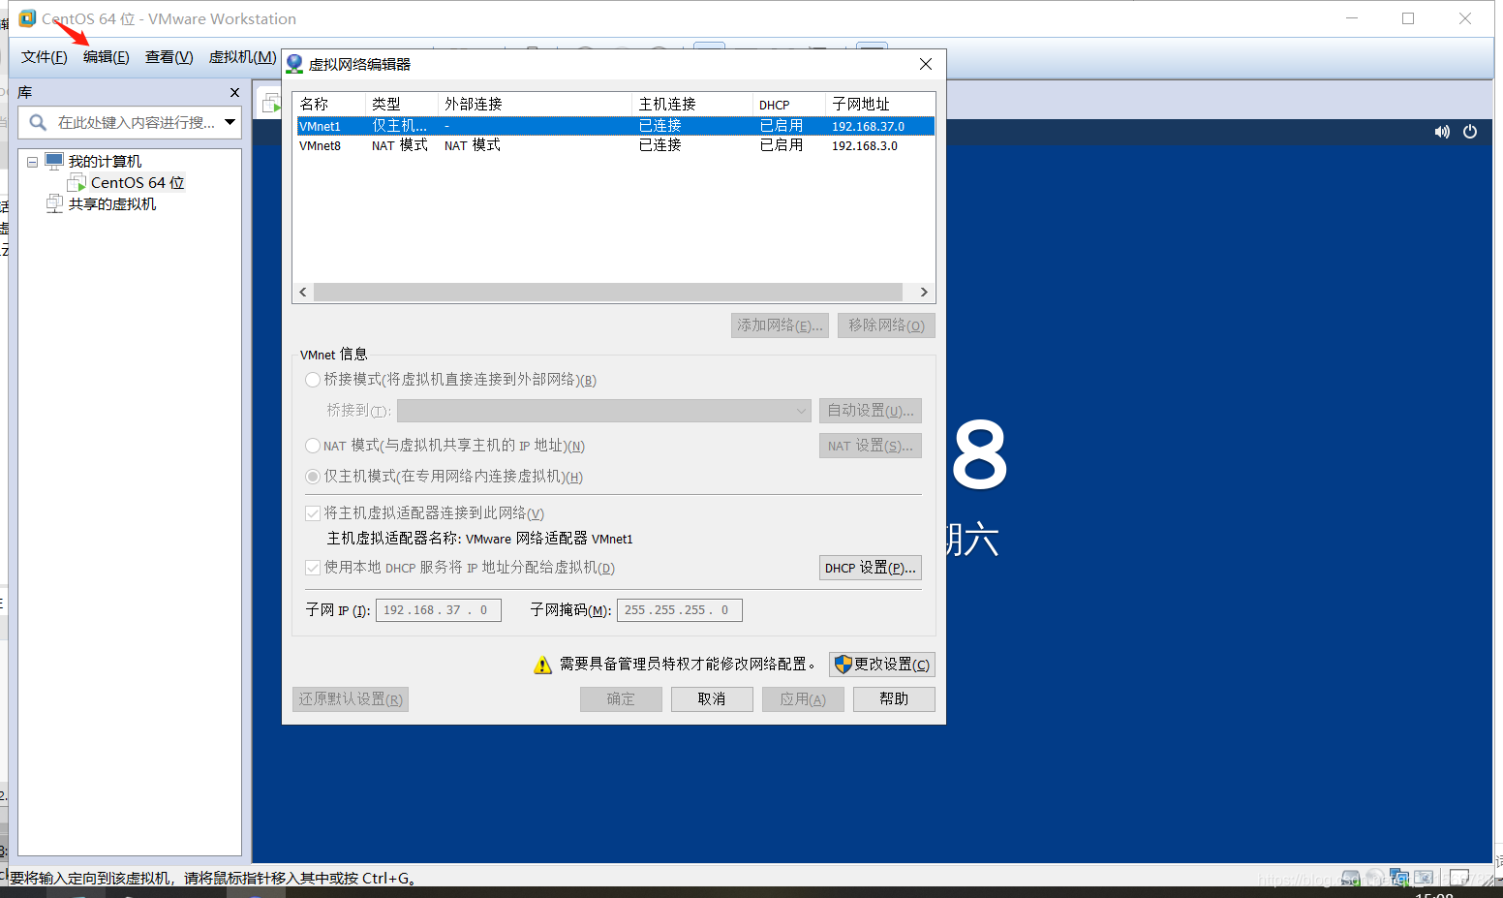Viewport: 1503px width, 898px height.
Task: Click network list scroll right arrow
Action: tap(924, 292)
